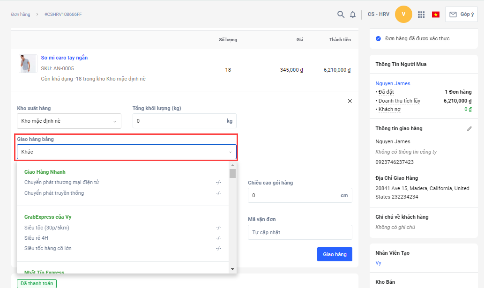This screenshot has width=484, height=288.
Task: Open the Giao hàng bằng dropdown
Action: pyautogui.click(x=127, y=152)
